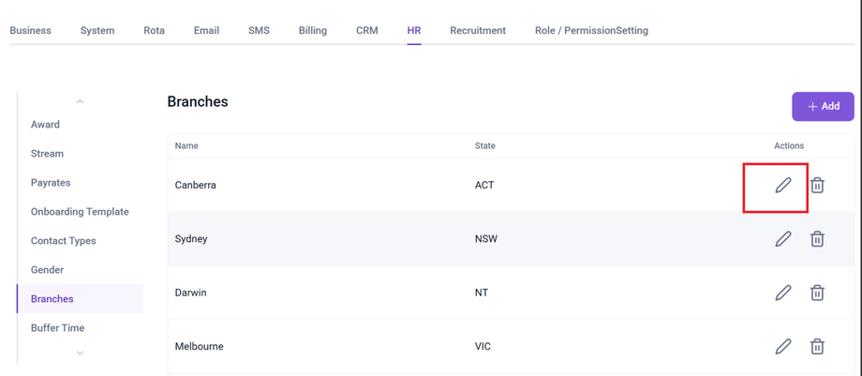Switch to the Billing tab
This screenshot has width=862, height=376.
tap(312, 31)
